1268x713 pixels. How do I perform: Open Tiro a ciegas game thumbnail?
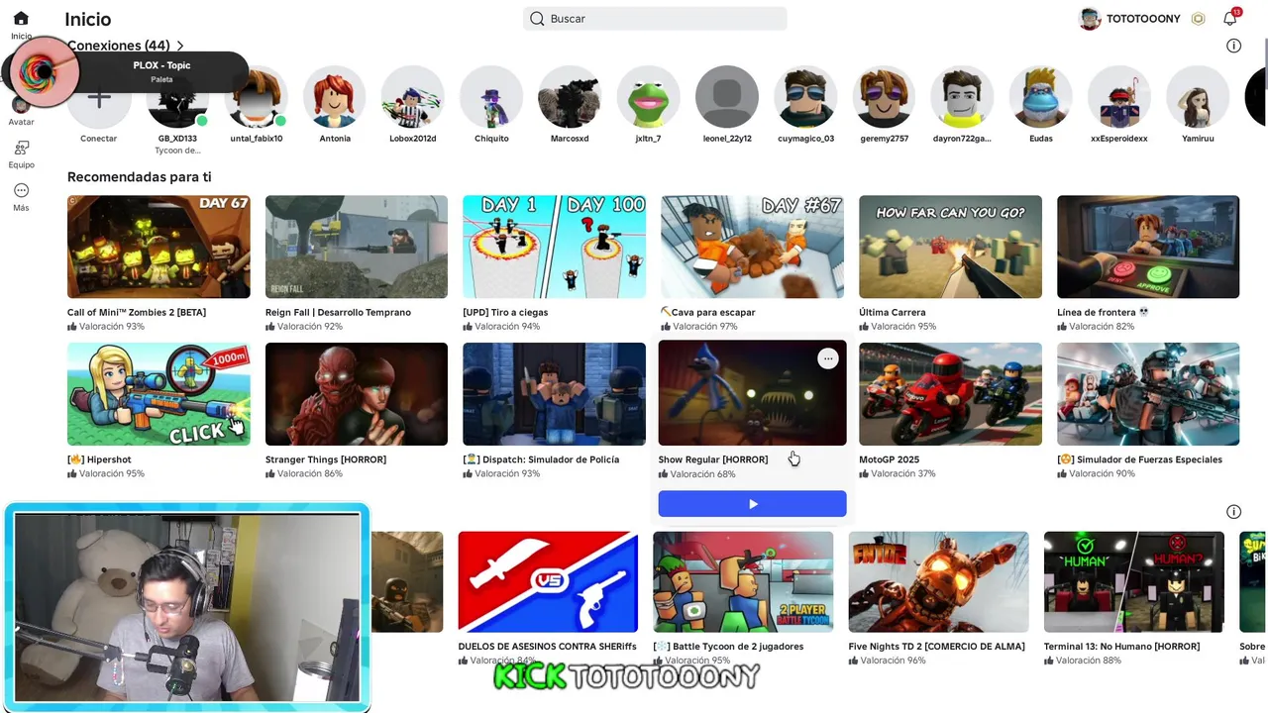click(554, 247)
